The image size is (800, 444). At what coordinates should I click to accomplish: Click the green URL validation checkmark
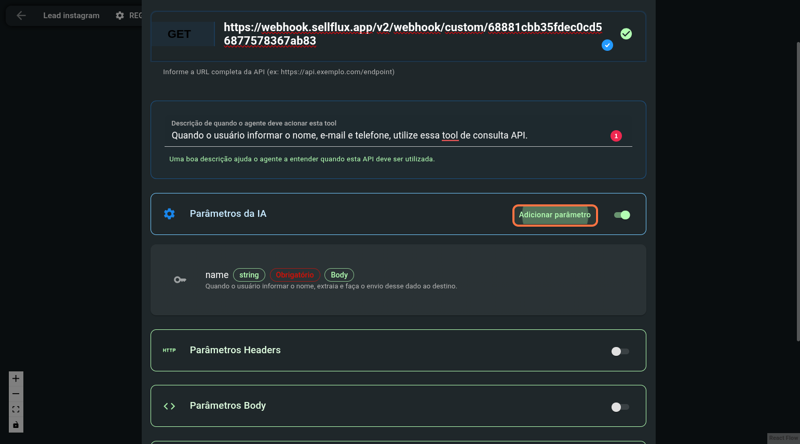coord(626,34)
